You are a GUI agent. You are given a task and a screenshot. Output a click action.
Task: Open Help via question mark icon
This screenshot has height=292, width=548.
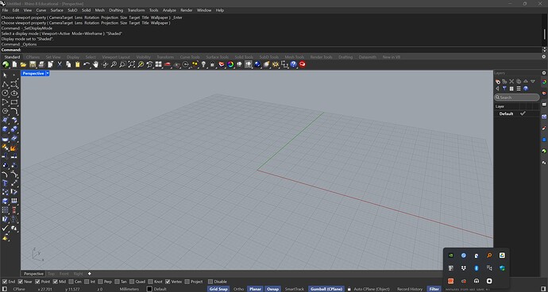[x=293, y=64]
